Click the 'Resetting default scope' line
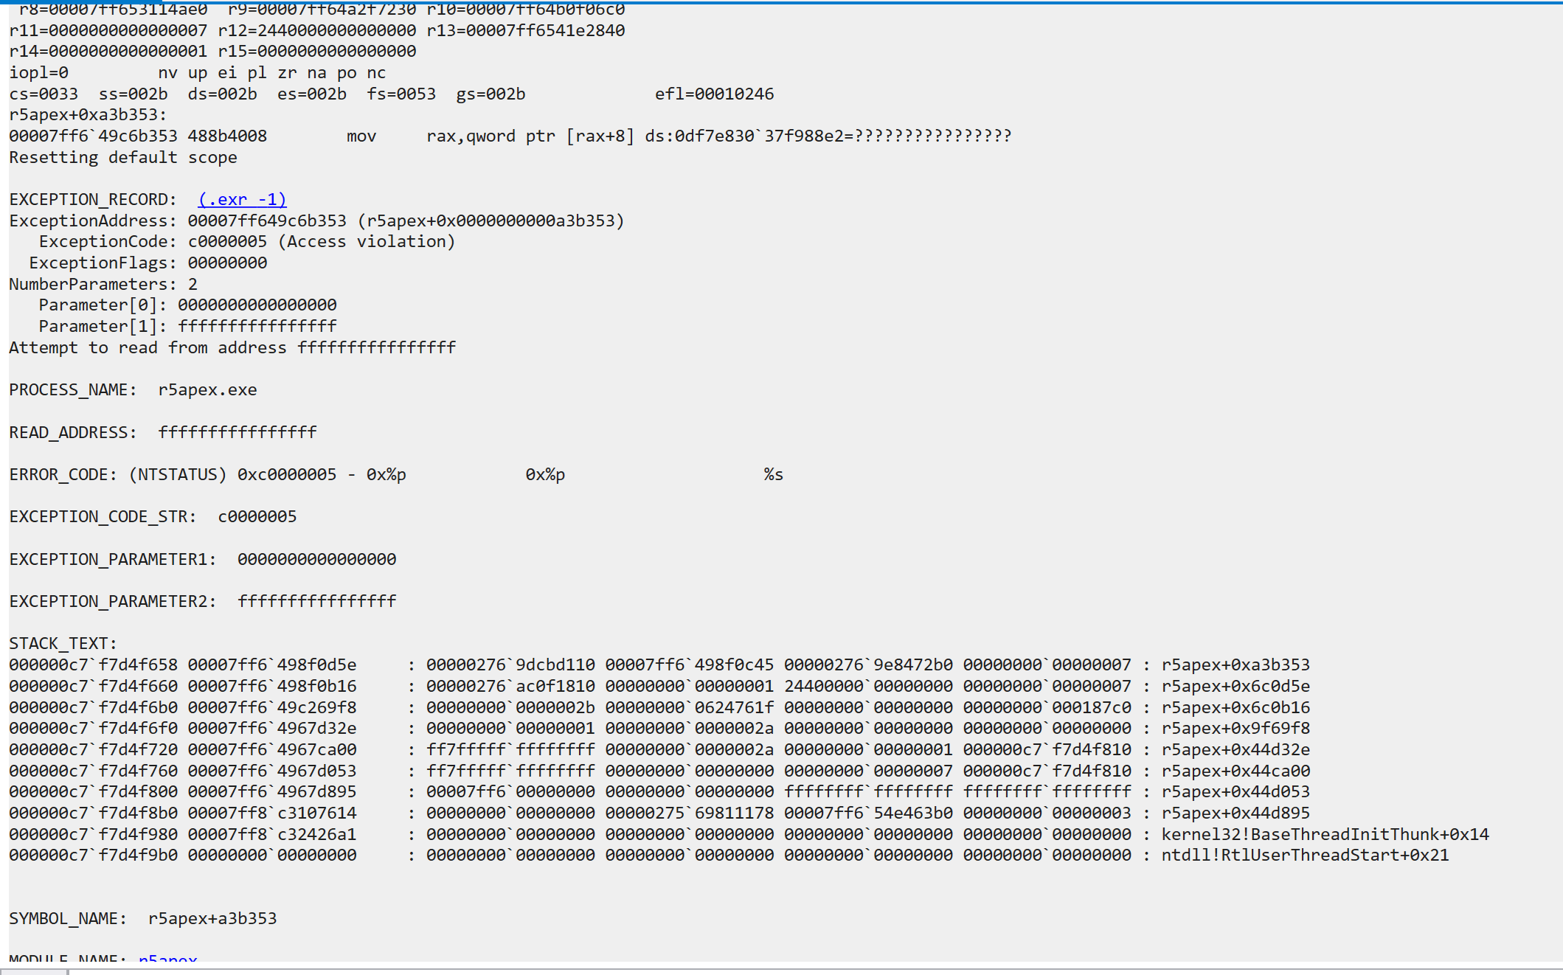1563x975 pixels. [x=123, y=158]
